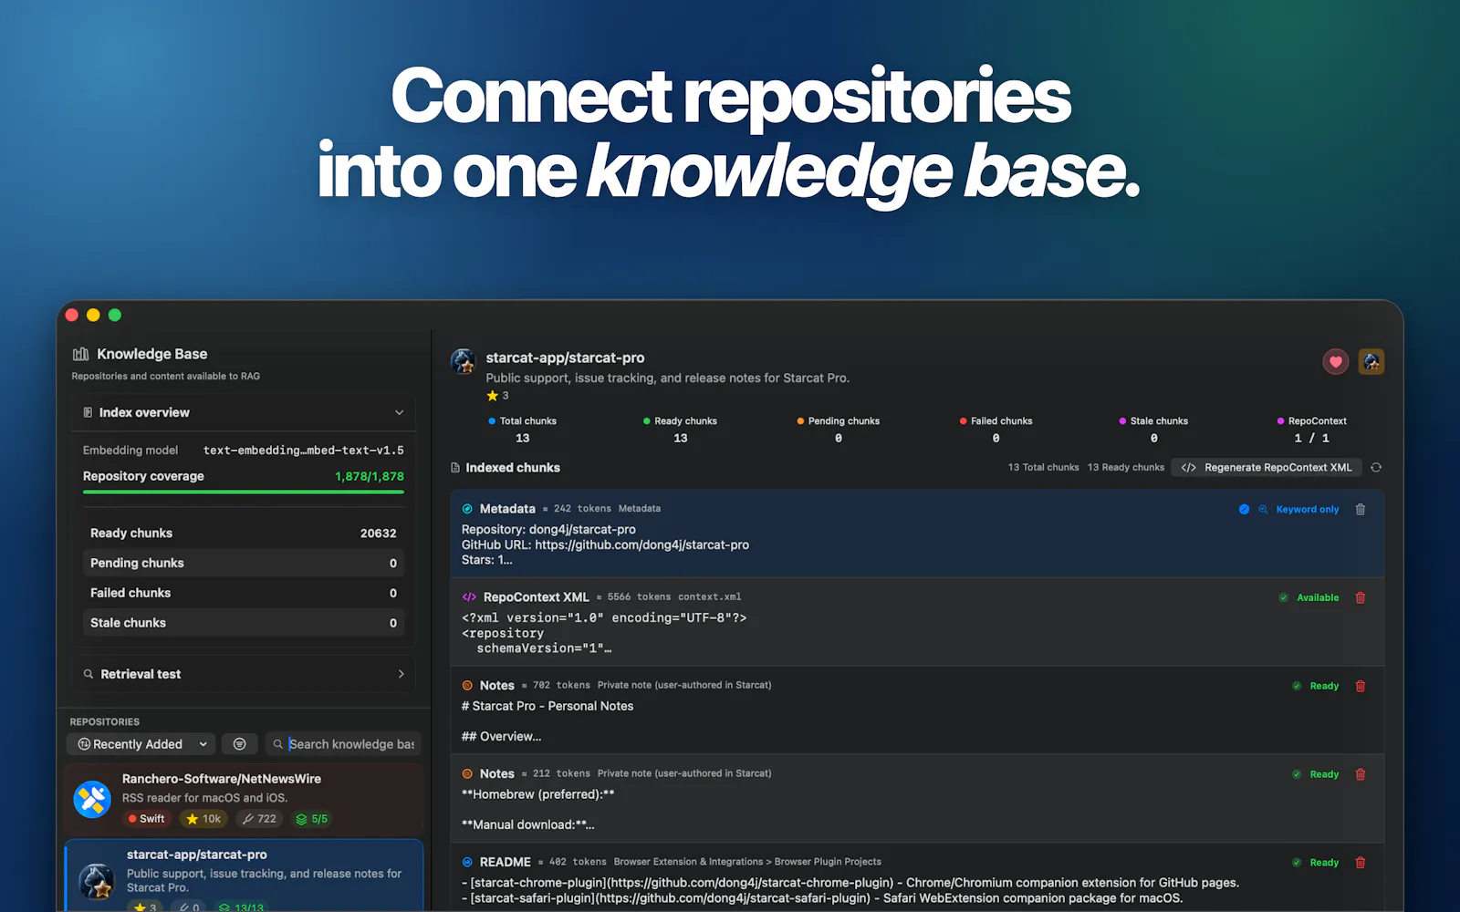Delete the 212 tokens Notes chunk
The width and height of the screenshot is (1460, 912).
(1361, 774)
